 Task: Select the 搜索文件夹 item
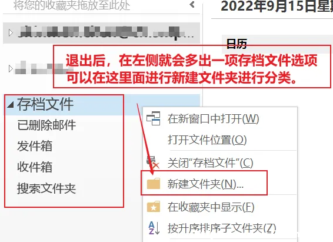pyautogui.click(x=46, y=188)
